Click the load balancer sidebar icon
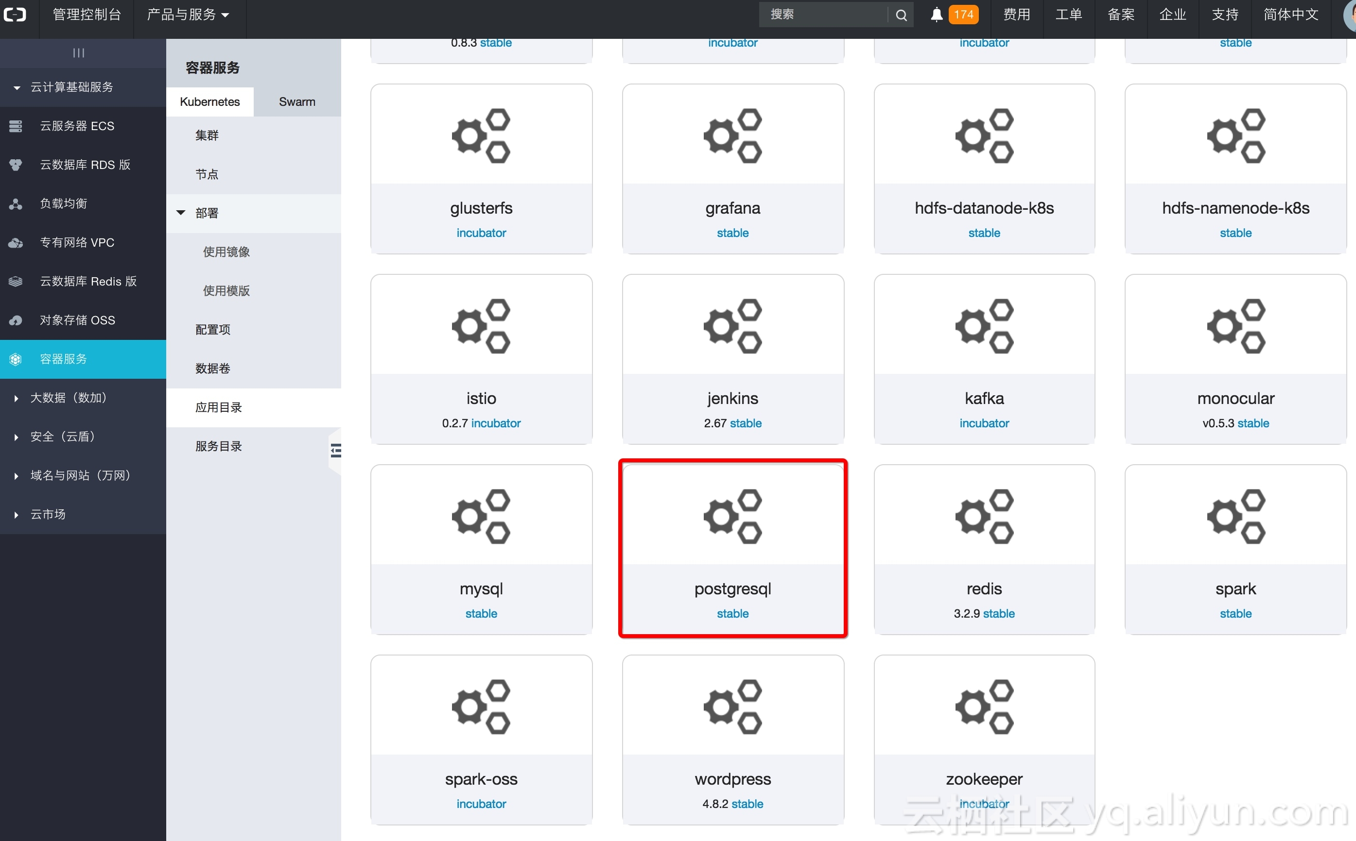Image resolution: width=1356 pixels, height=841 pixels. (16, 204)
